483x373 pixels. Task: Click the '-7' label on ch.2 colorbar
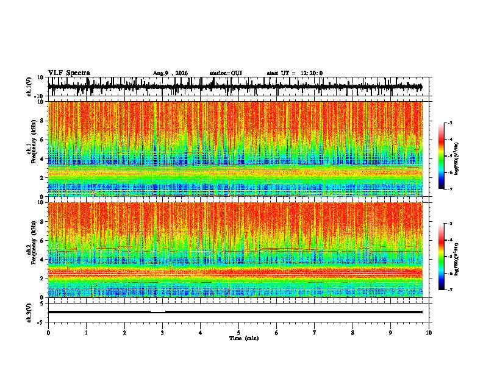pyautogui.click(x=450, y=290)
